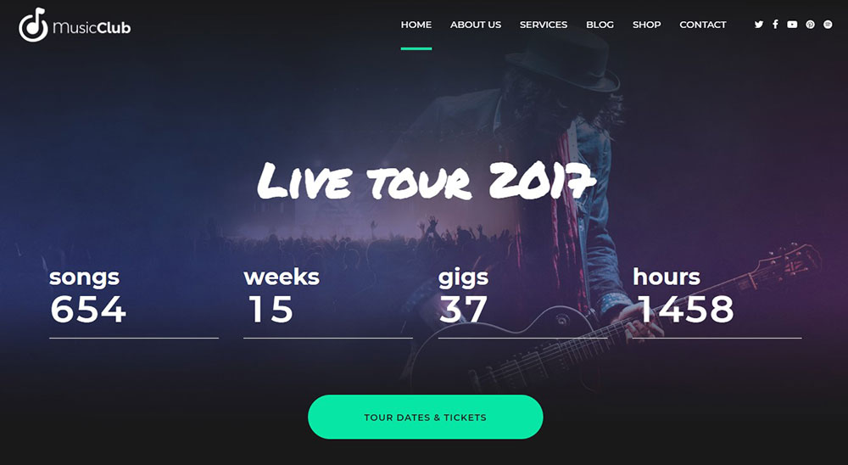Go to the Home menu item

click(416, 25)
